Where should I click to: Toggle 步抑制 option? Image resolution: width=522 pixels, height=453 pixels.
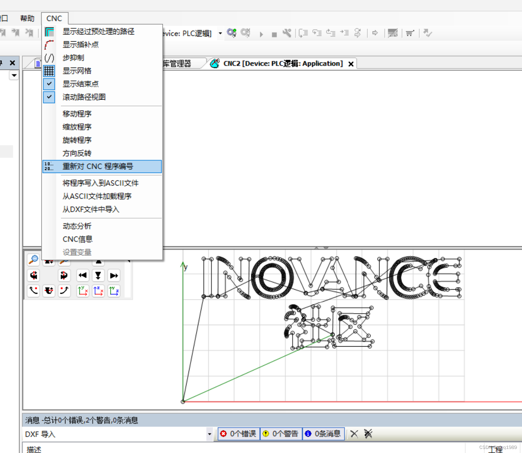tap(102, 58)
